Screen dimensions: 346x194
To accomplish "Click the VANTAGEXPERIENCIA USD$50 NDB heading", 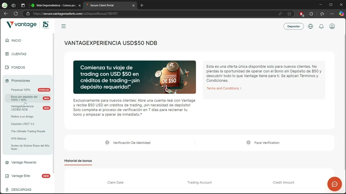I will (x=111, y=43).
